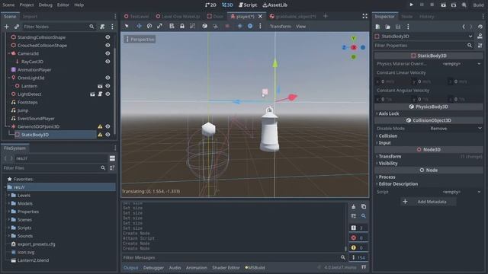Toggle visibility of RayCast3D node

[x=108, y=62]
